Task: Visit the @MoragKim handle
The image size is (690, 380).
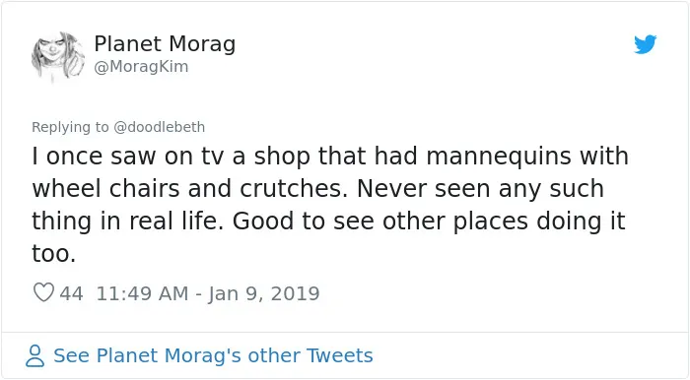Action: (x=141, y=67)
